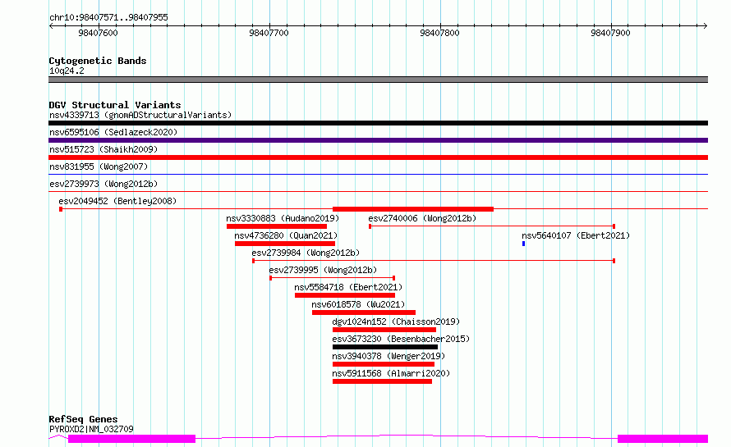Open the nsv4736280 Quan2021 label
Screen dimensions: 731x447
point(286,235)
